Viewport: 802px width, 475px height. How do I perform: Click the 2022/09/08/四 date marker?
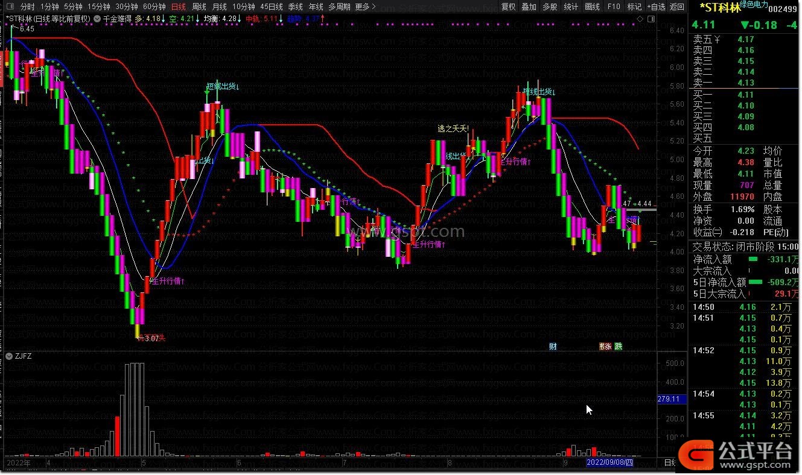(x=611, y=462)
